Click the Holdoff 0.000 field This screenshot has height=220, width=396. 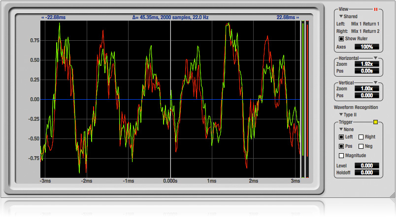[x=367, y=172]
